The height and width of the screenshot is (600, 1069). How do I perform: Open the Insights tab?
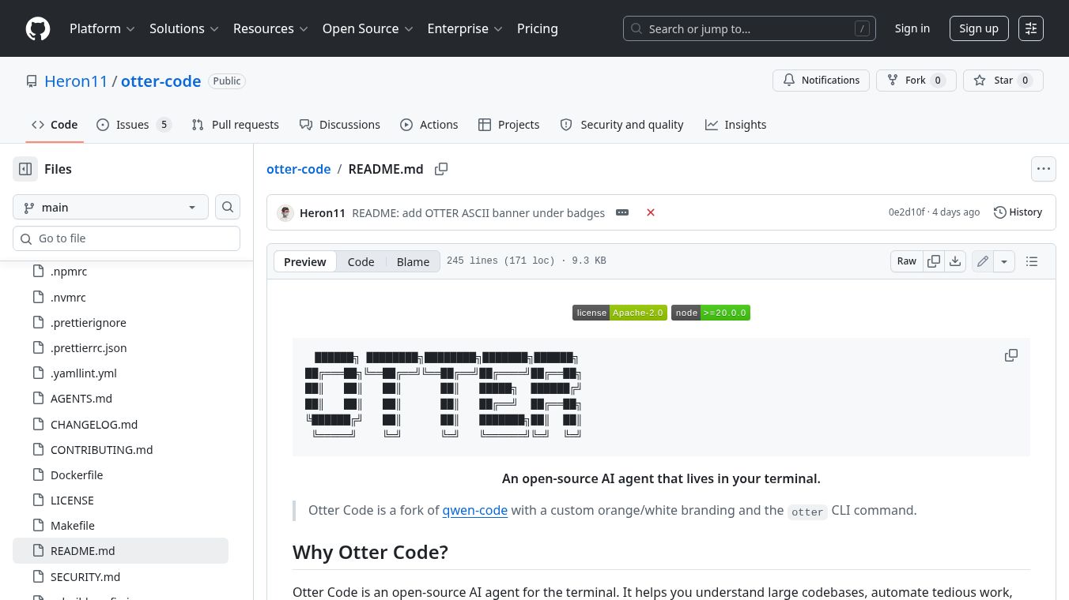pyautogui.click(x=735, y=125)
